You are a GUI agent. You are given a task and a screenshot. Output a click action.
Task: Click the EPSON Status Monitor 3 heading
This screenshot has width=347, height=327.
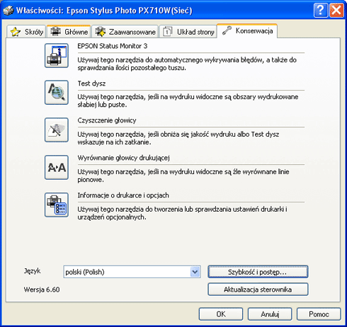coord(113,46)
